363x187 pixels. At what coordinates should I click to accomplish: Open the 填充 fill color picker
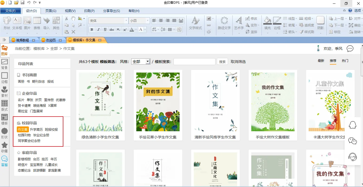click(267, 23)
